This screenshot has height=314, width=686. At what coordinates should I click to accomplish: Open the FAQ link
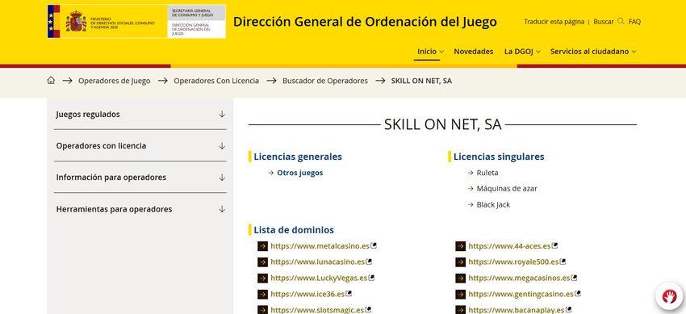tap(634, 22)
